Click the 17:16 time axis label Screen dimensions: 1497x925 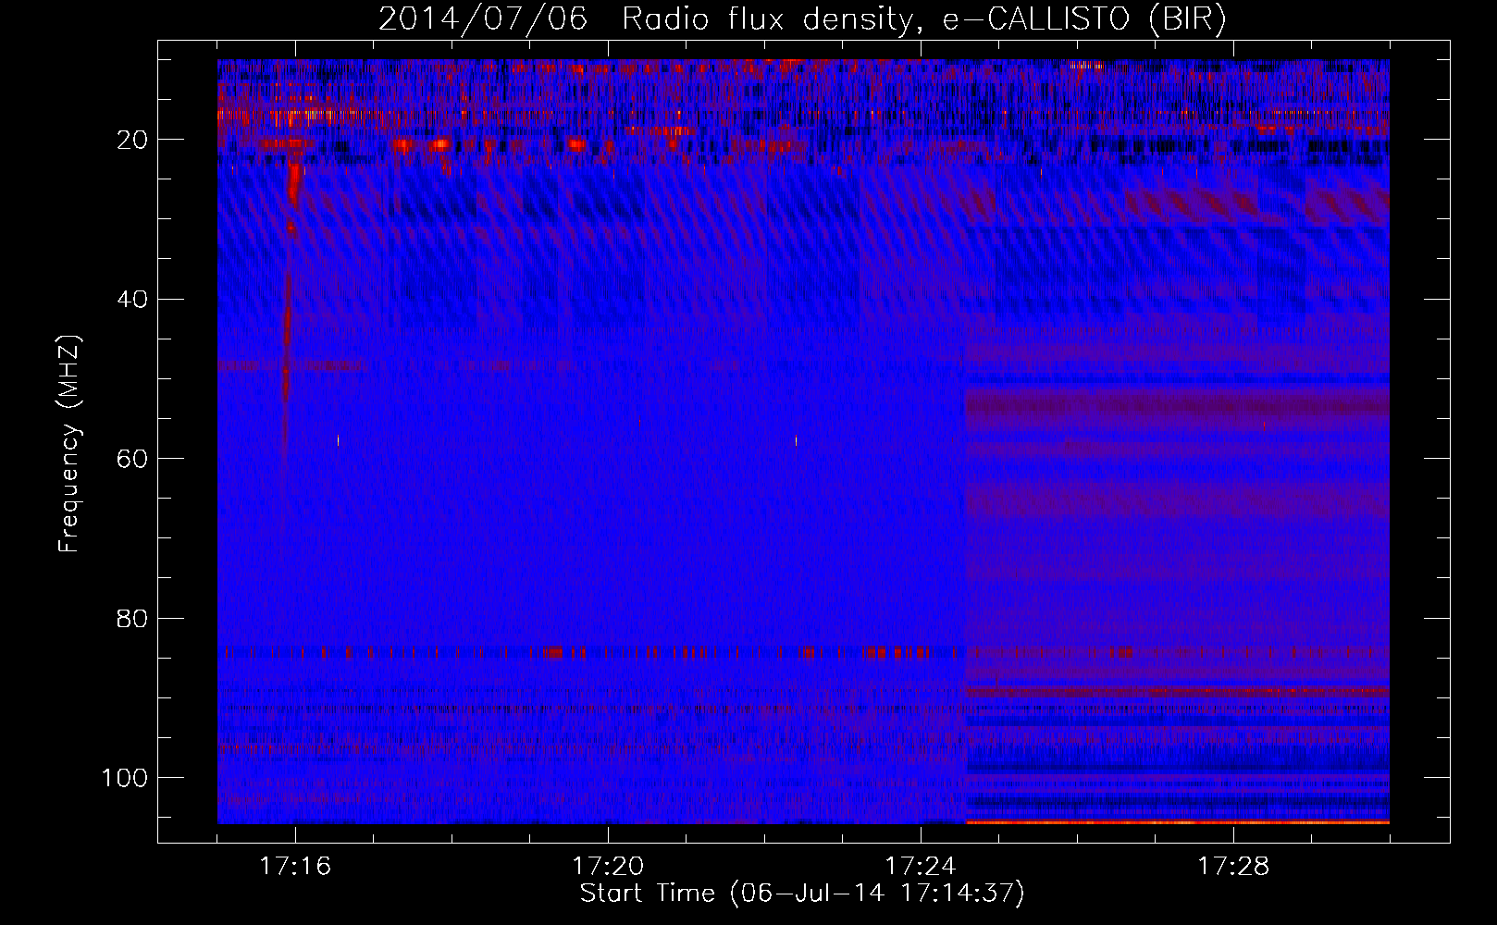[295, 866]
